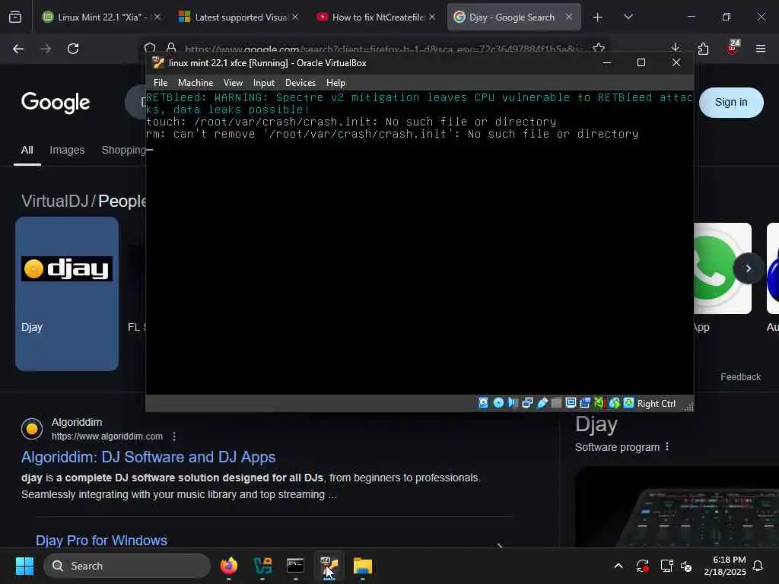Screen dimensions: 779x584
Task: Open Djay Software program more options dots
Action: coord(667,446)
